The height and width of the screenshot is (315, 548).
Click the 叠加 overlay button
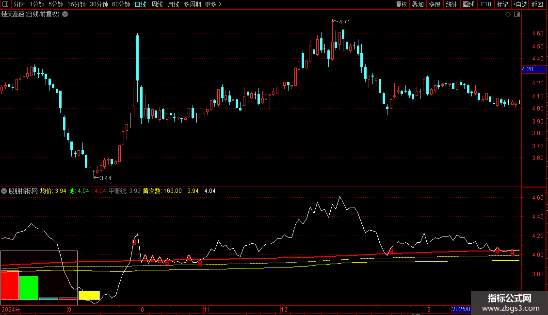coord(418,4)
